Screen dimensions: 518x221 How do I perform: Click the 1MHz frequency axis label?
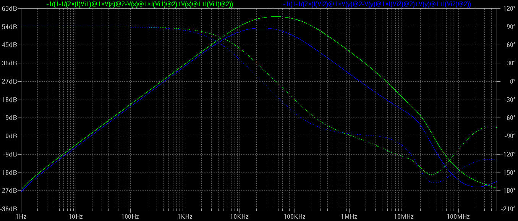click(349, 217)
